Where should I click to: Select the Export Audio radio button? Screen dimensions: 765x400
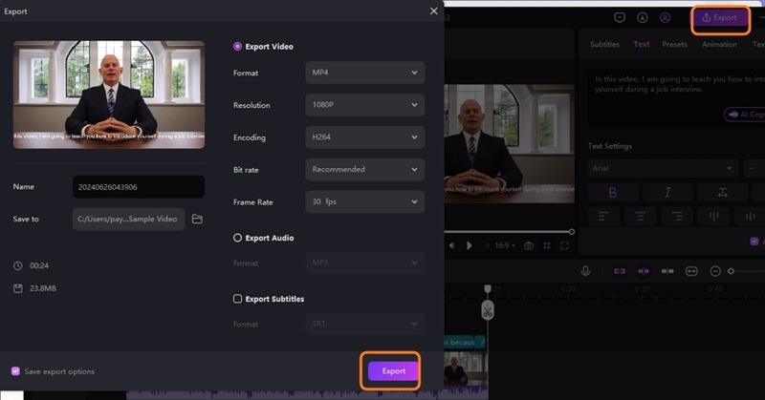pos(237,238)
